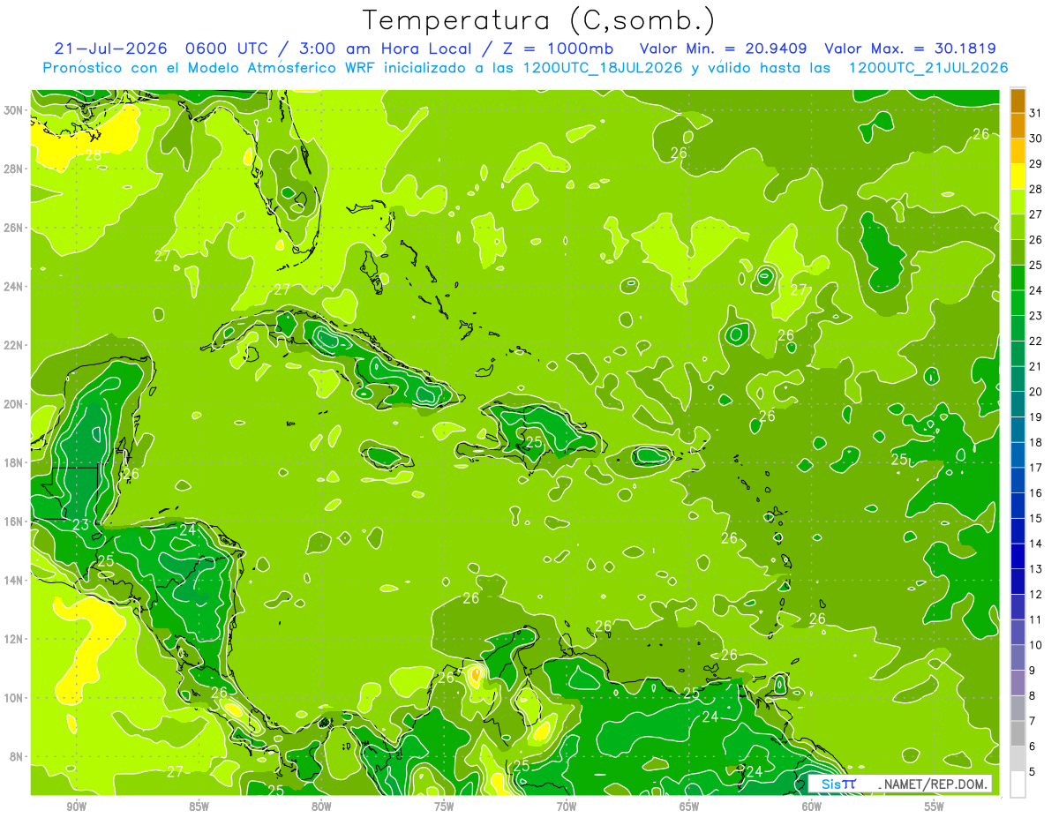Click the color scale value 22
The width and height of the screenshot is (1059, 818).
(x=1036, y=341)
